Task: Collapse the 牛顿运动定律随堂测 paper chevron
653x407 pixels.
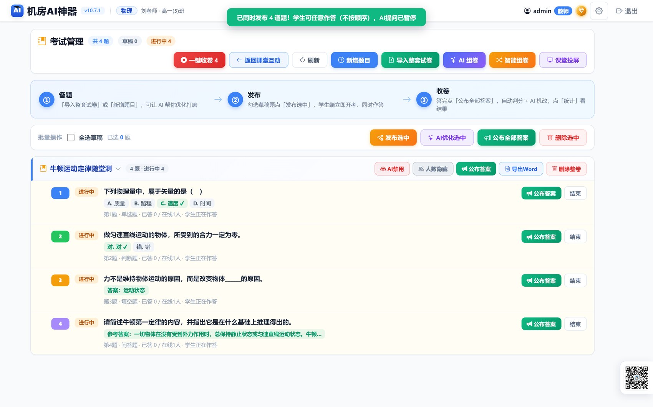Action: coord(118,169)
